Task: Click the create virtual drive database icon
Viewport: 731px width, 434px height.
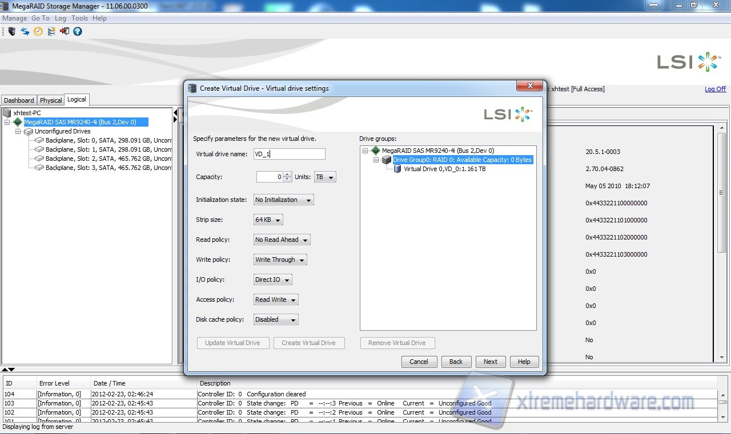Action: coord(51,31)
